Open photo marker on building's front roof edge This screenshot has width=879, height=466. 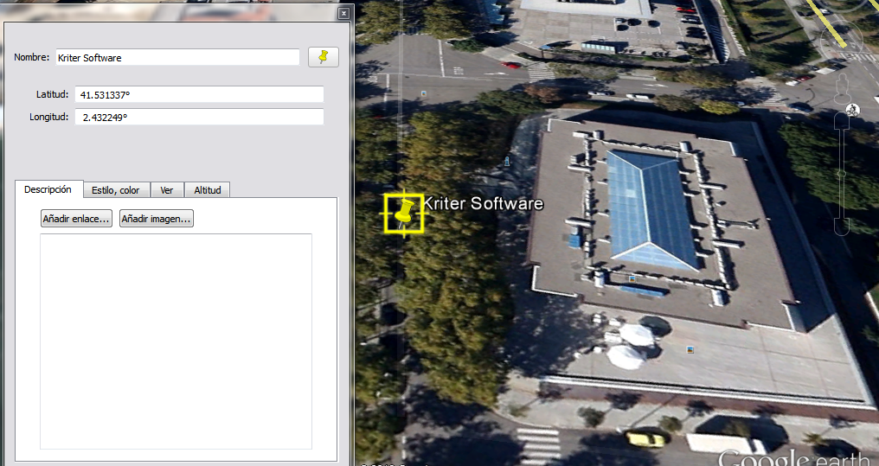pos(632,278)
